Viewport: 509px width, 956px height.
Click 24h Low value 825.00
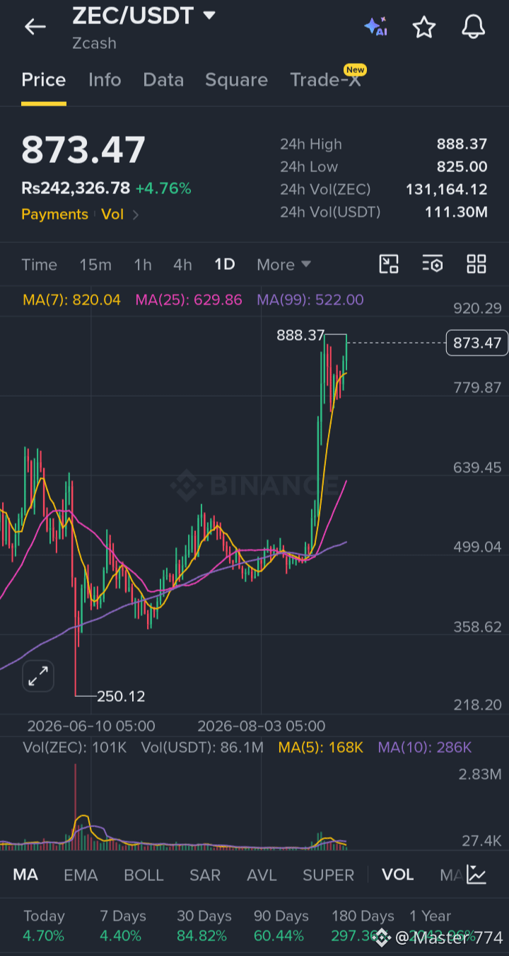(x=462, y=167)
